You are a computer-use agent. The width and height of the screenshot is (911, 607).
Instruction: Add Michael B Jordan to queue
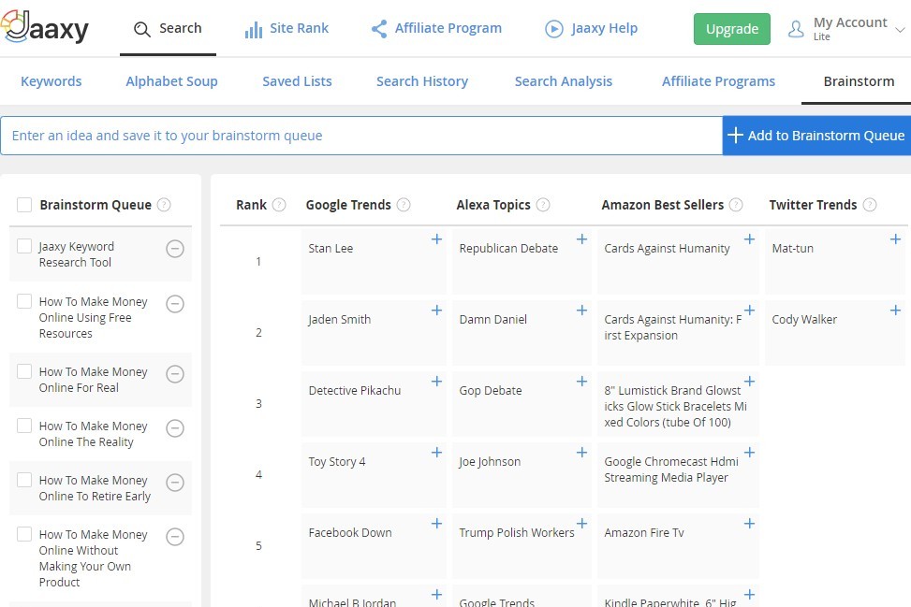coord(436,595)
